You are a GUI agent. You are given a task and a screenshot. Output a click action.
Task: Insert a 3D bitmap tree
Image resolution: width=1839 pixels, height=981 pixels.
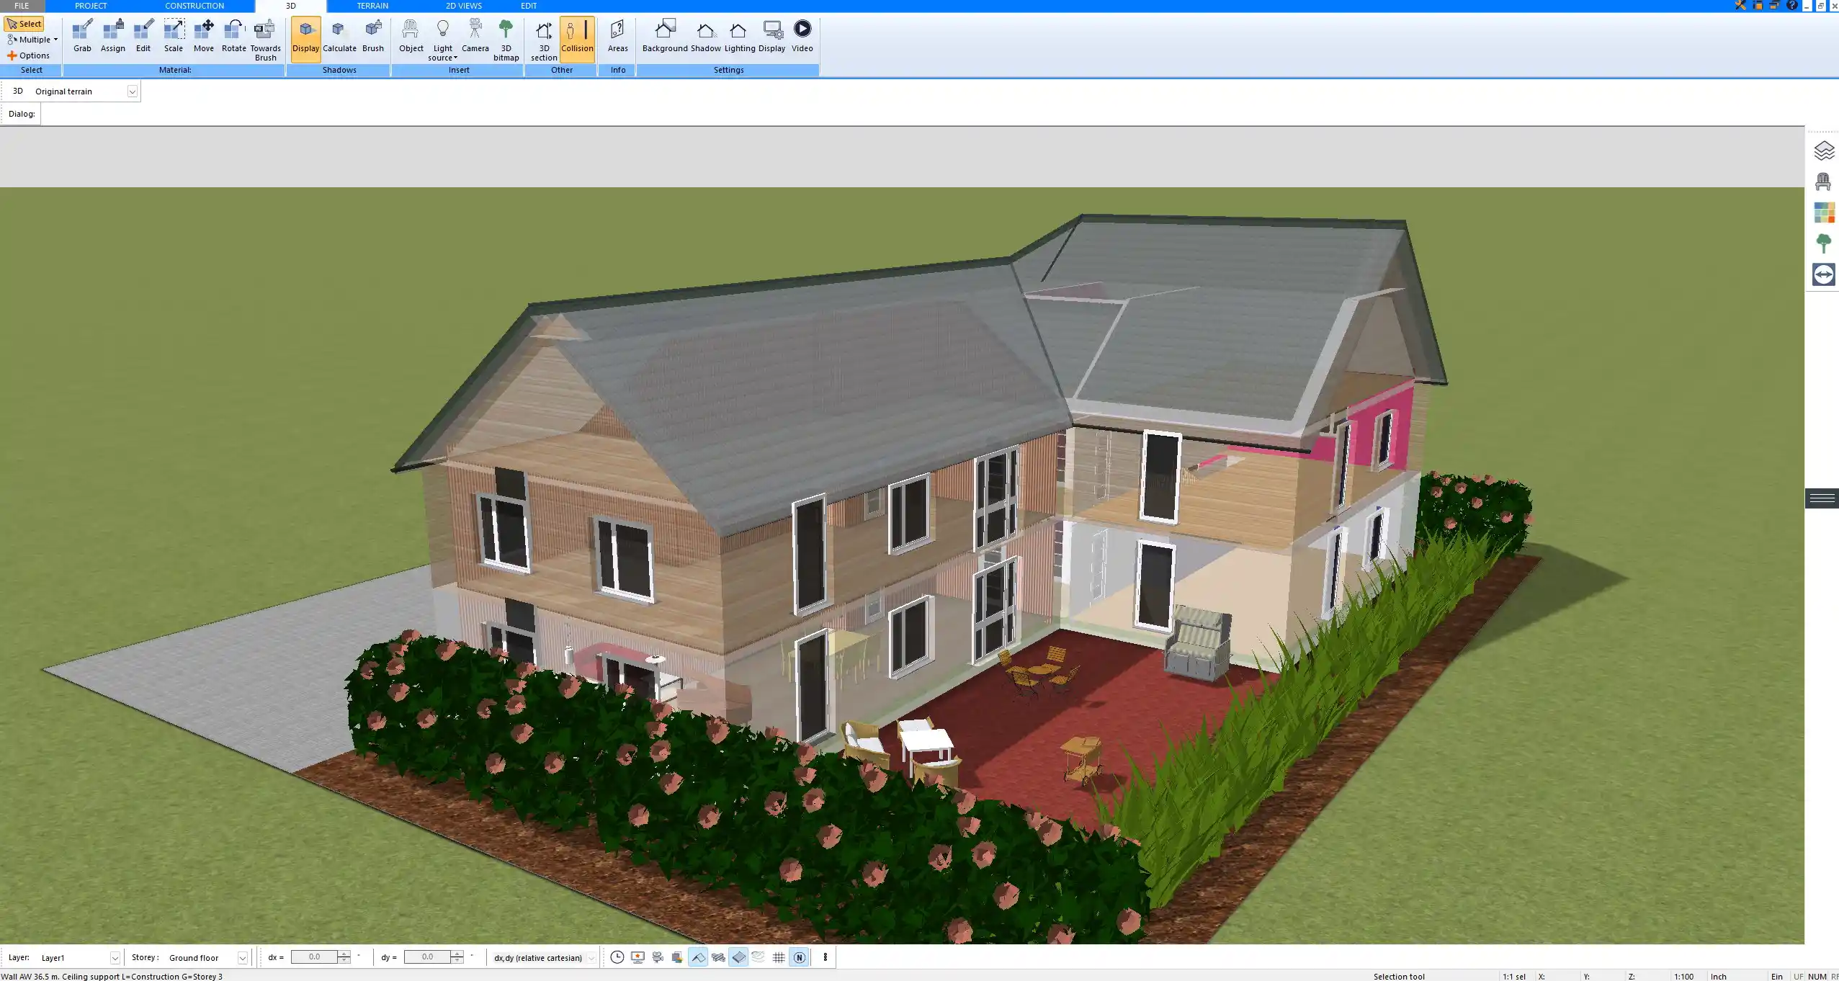[506, 40]
